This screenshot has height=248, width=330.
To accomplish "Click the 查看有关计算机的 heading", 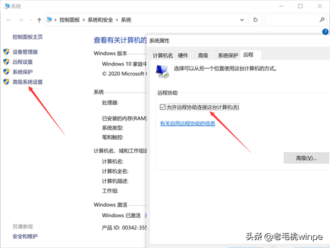I will 120,40.
